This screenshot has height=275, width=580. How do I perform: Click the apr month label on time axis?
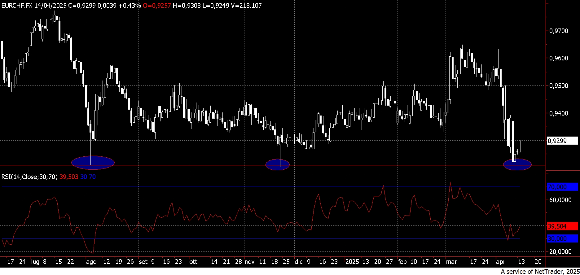pyautogui.click(x=501, y=262)
